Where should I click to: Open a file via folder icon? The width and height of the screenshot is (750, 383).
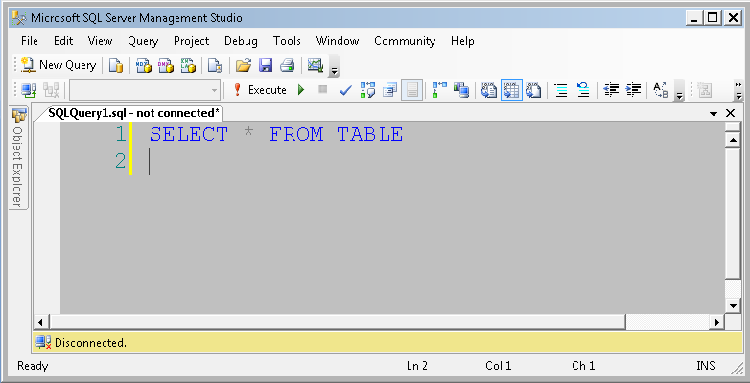244,65
